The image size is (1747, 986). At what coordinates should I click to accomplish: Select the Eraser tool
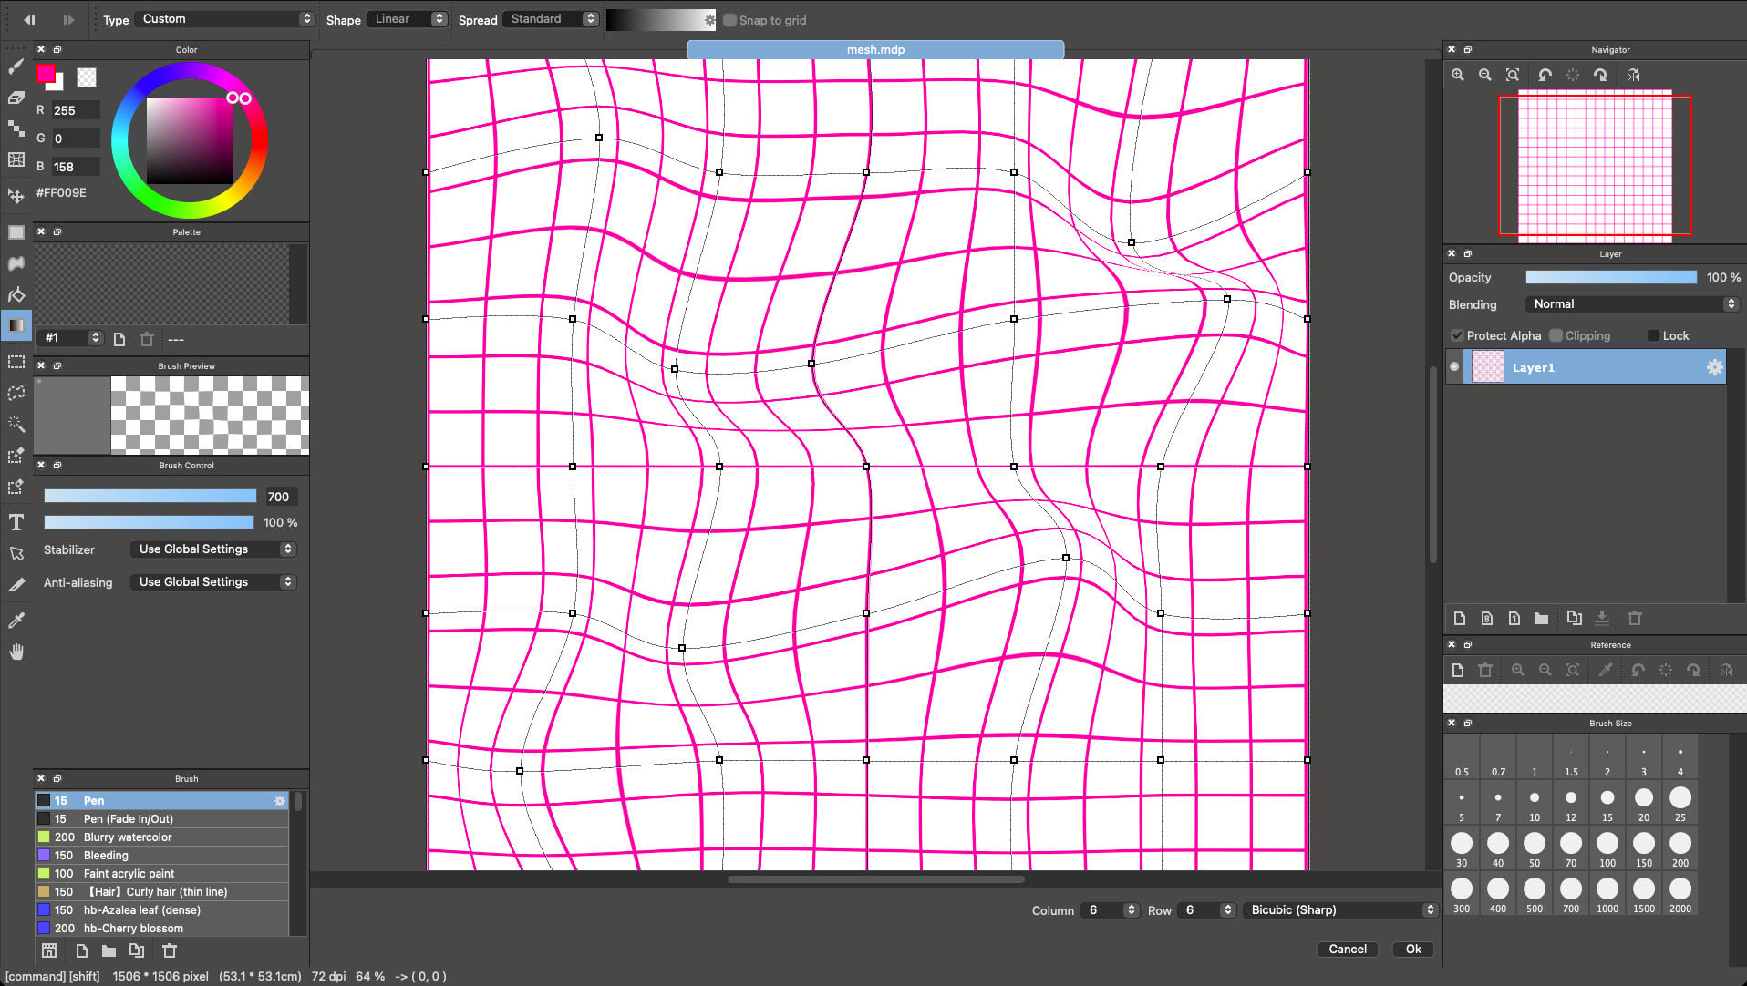coord(16,98)
